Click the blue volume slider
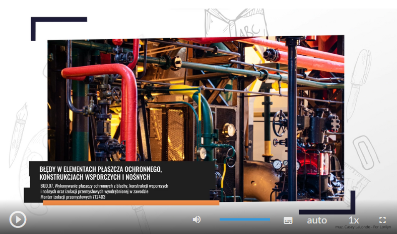 244,219
